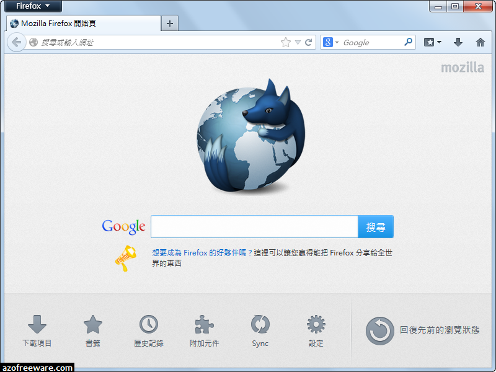Open 下載項目 downloads launcher
This screenshot has width=496, height=372.
[37, 331]
